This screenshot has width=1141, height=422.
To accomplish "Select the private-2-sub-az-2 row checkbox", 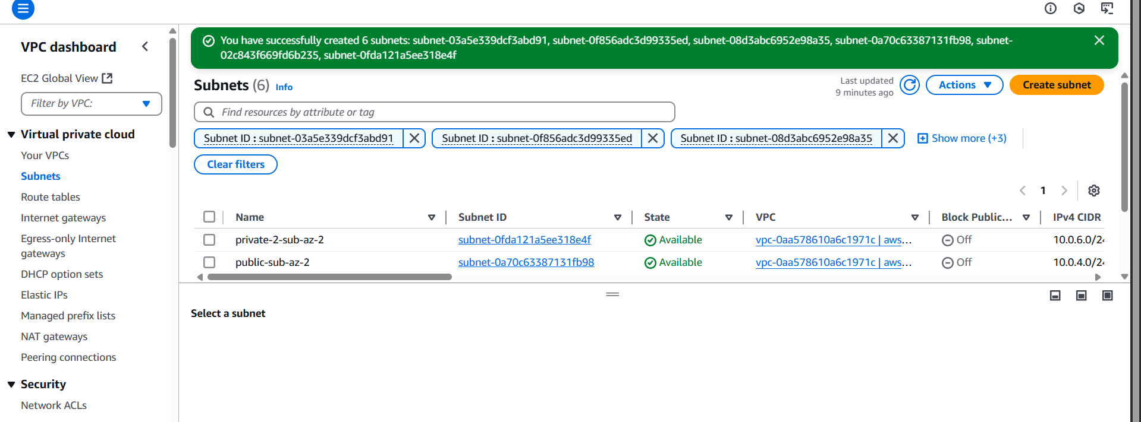I will click(x=209, y=240).
